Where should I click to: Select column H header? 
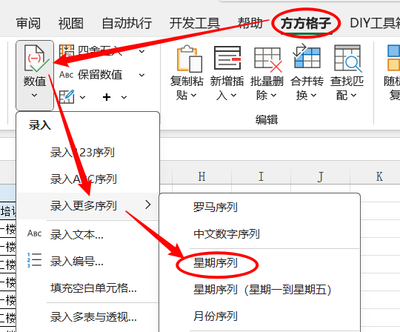coord(201,176)
